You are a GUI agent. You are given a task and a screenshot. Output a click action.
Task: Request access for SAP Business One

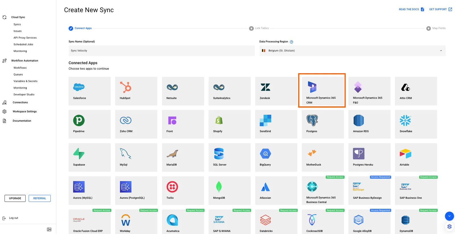tap(428, 177)
